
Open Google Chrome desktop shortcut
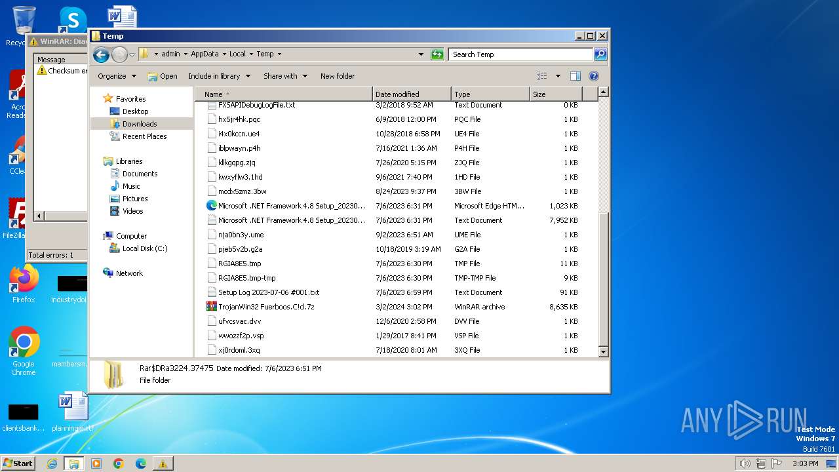24,352
